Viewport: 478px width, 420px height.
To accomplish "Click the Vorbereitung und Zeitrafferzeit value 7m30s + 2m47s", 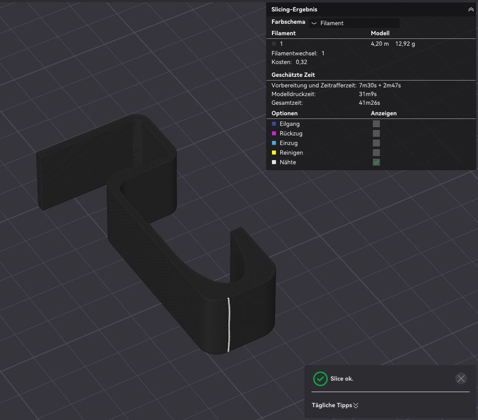I will (x=380, y=85).
